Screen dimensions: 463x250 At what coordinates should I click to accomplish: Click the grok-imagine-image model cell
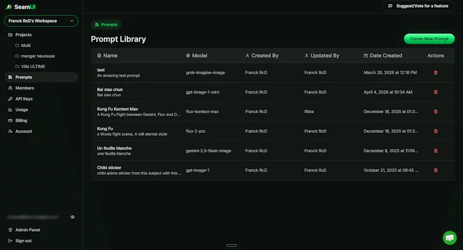pyautogui.click(x=205, y=73)
